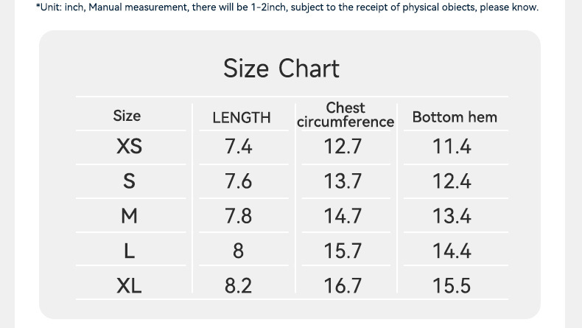Select the 14.4 bottom hem cell
582x328 pixels.
click(452, 251)
